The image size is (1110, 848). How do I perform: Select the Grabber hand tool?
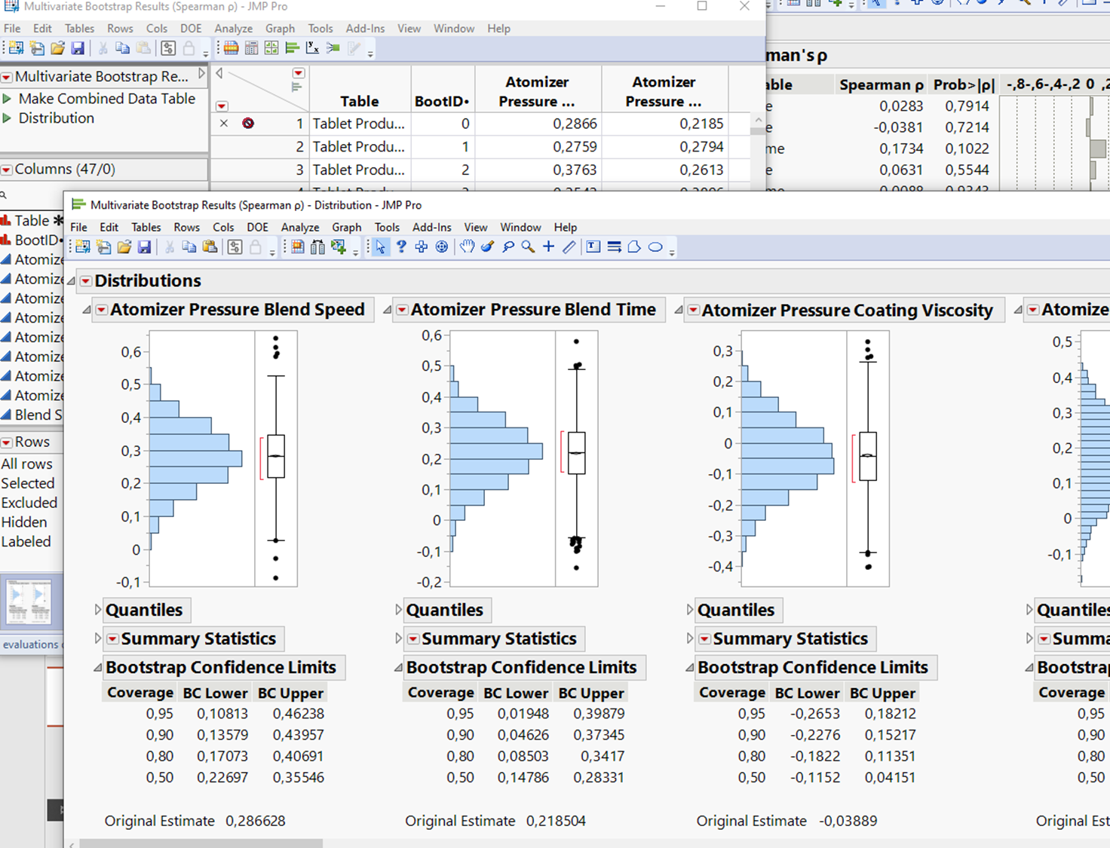[x=467, y=246]
